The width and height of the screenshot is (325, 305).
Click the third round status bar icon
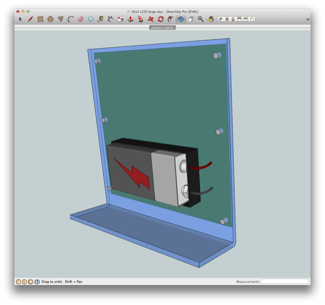click(30, 281)
